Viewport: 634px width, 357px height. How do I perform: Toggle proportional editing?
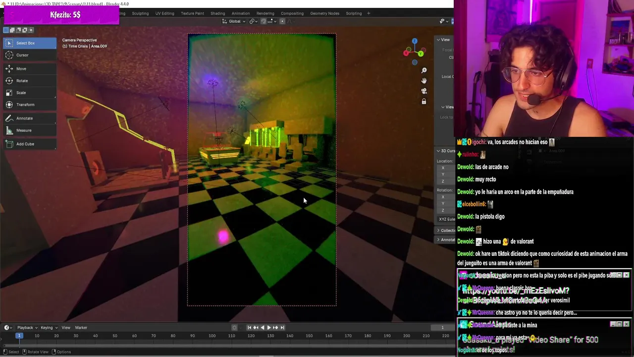pos(282,21)
